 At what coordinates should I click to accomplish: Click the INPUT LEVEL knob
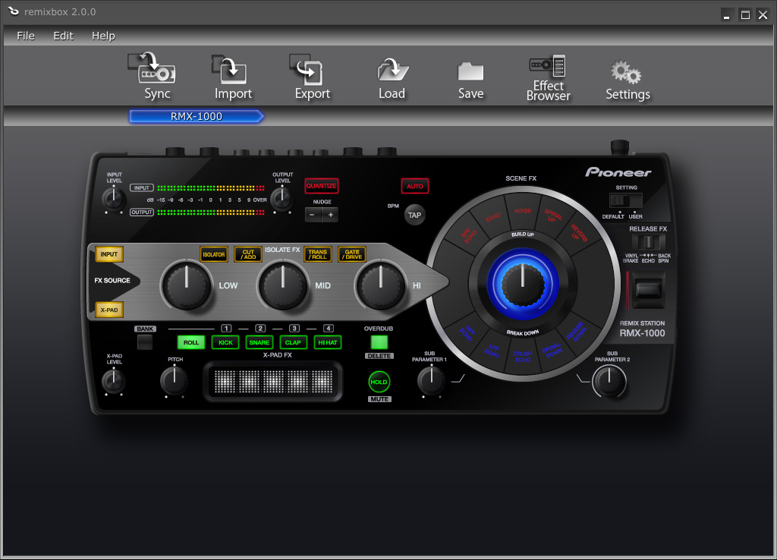click(x=114, y=198)
